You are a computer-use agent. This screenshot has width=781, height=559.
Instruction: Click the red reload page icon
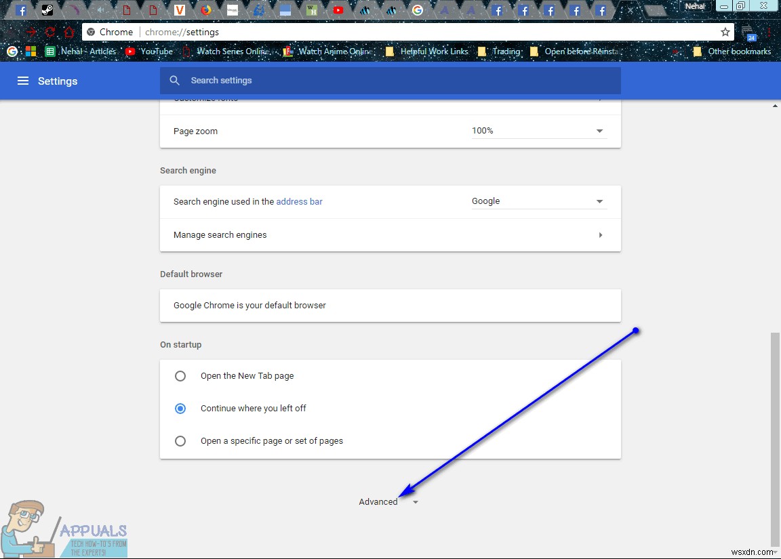(x=50, y=32)
